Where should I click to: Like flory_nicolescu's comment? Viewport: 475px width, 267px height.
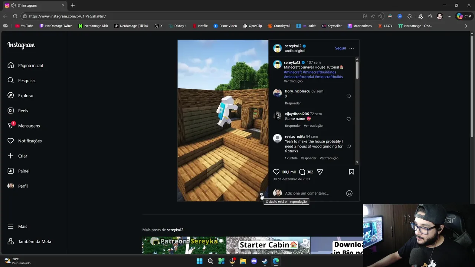[348, 96]
